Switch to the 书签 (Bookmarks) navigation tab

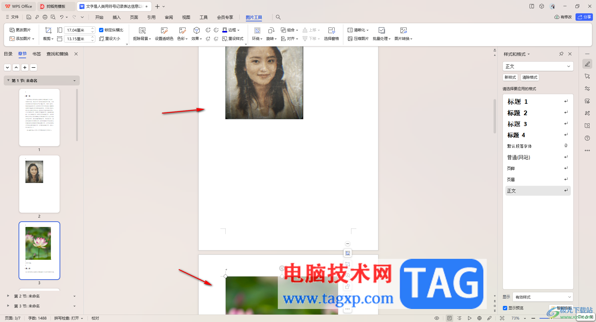37,54
